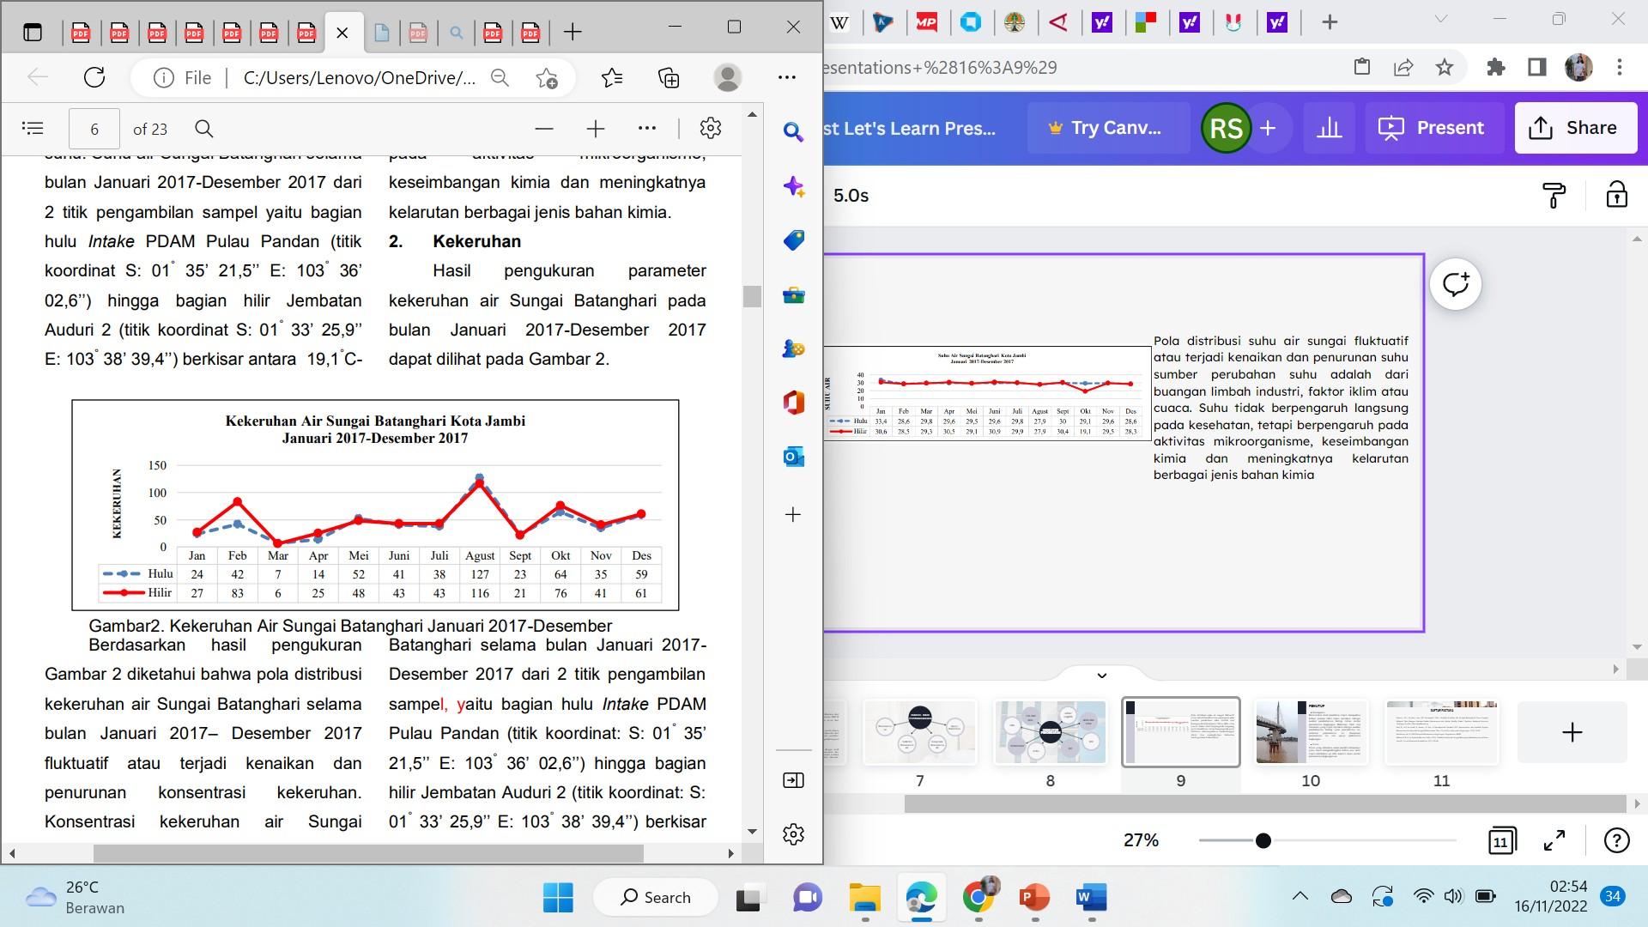The height and width of the screenshot is (927, 1648).
Task: Open a new tab in Edge
Action: click(573, 33)
